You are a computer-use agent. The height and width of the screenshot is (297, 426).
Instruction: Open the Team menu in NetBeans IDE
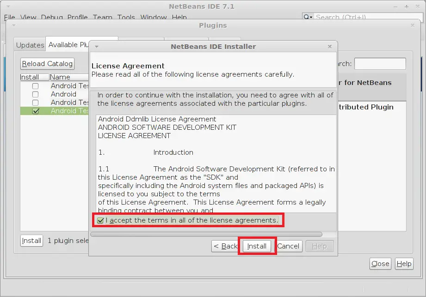(102, 18)
